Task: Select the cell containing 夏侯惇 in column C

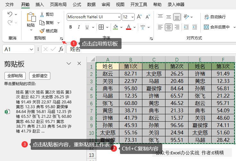Action: coord(154,88)
